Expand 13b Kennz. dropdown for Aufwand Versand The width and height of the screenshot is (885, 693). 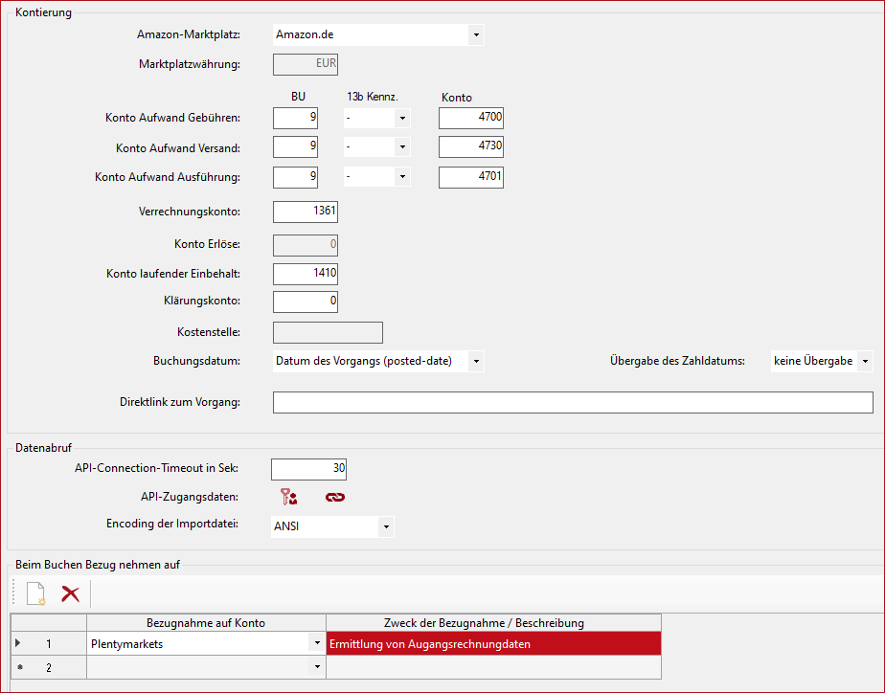pos(402,147)
